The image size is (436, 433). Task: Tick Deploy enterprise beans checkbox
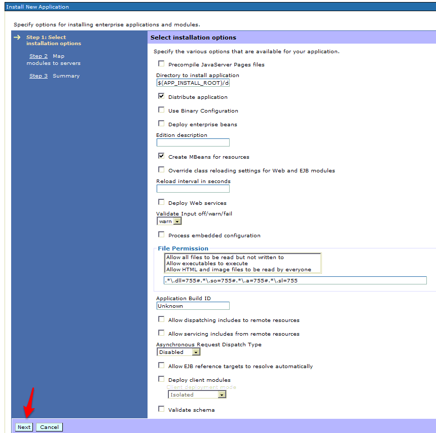161,124
